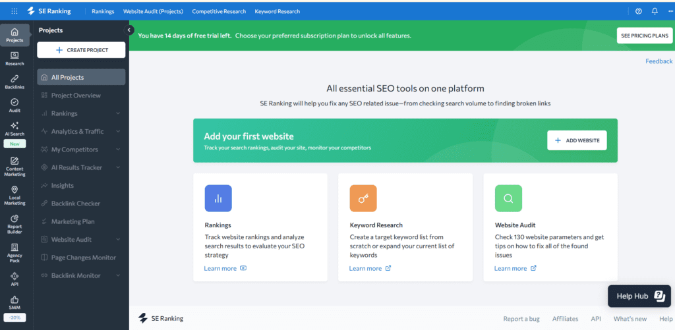Viewport: 675px width, 330px height.
Task: Open the Feedback link
Action: (659, 61)
